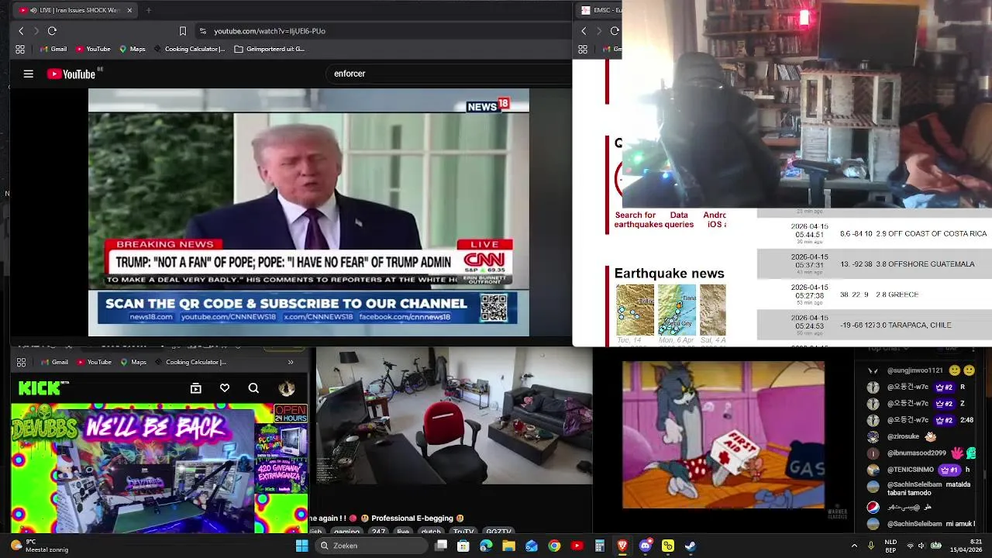This screenshot has width=992, height=558.
Task: Open Maps bookmark in top browser window
Action: pyautogui.click(x=133, y=49)
